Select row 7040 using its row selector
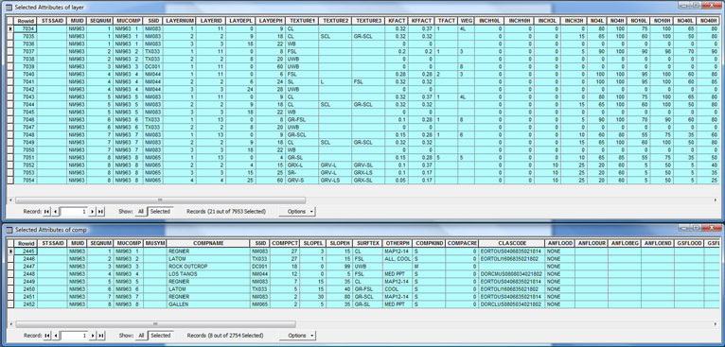This screenshot has height=347, width=725. pos(10,74)
